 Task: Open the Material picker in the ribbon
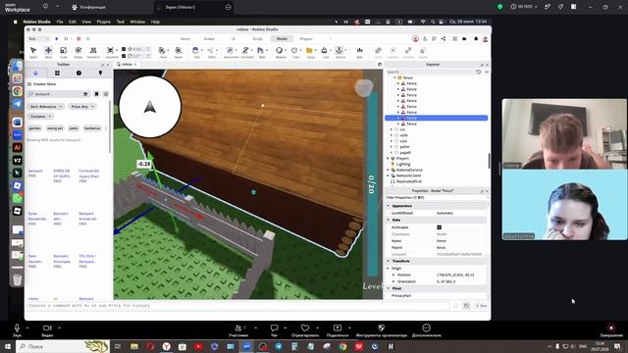click(x=280, y=52)
